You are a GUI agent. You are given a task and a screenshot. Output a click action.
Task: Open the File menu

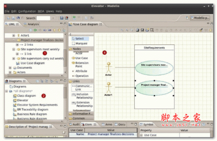click(x=7, y=11)
